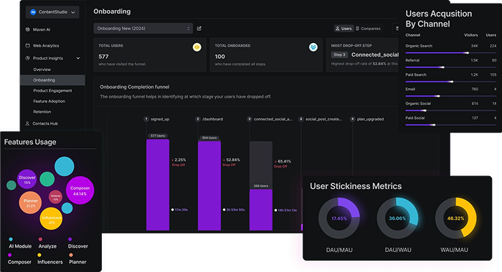
Task: Click the 17m 20s time label
Action: [179, 210]
